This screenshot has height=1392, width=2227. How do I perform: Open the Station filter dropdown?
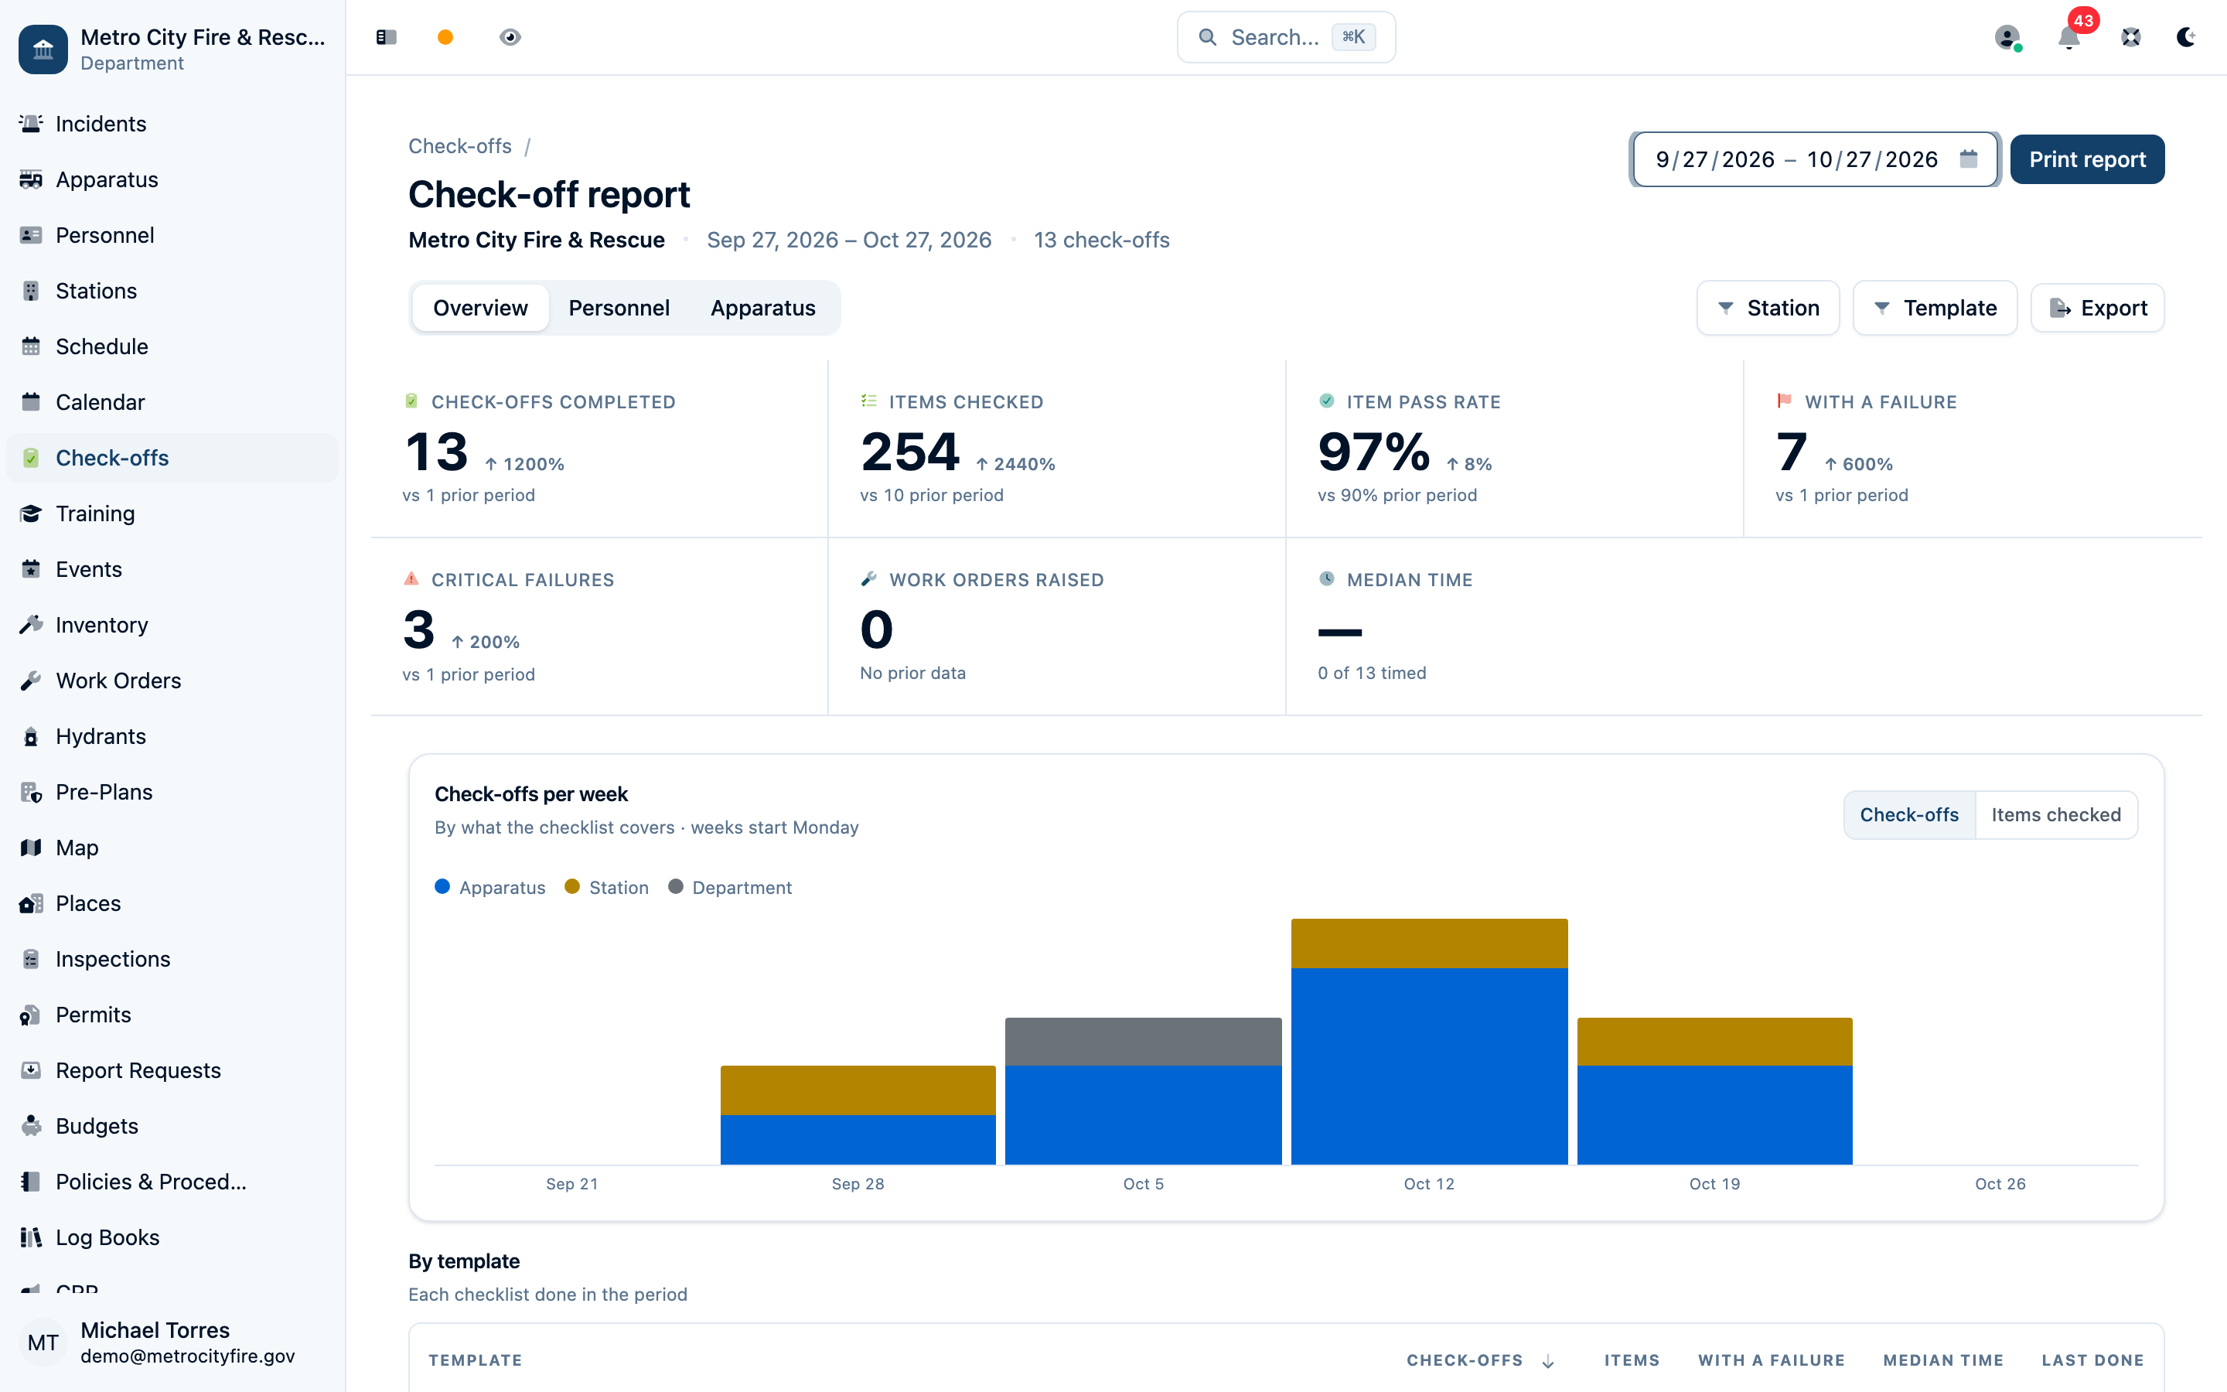tap(1768, 308)
